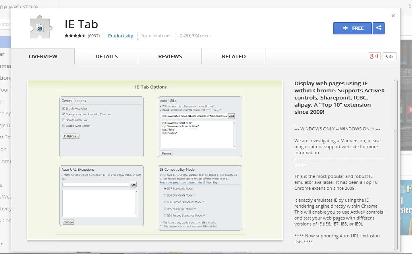View the RELATED tab
412x254 pixels.
pyautogui.click(x=233, y=56)
